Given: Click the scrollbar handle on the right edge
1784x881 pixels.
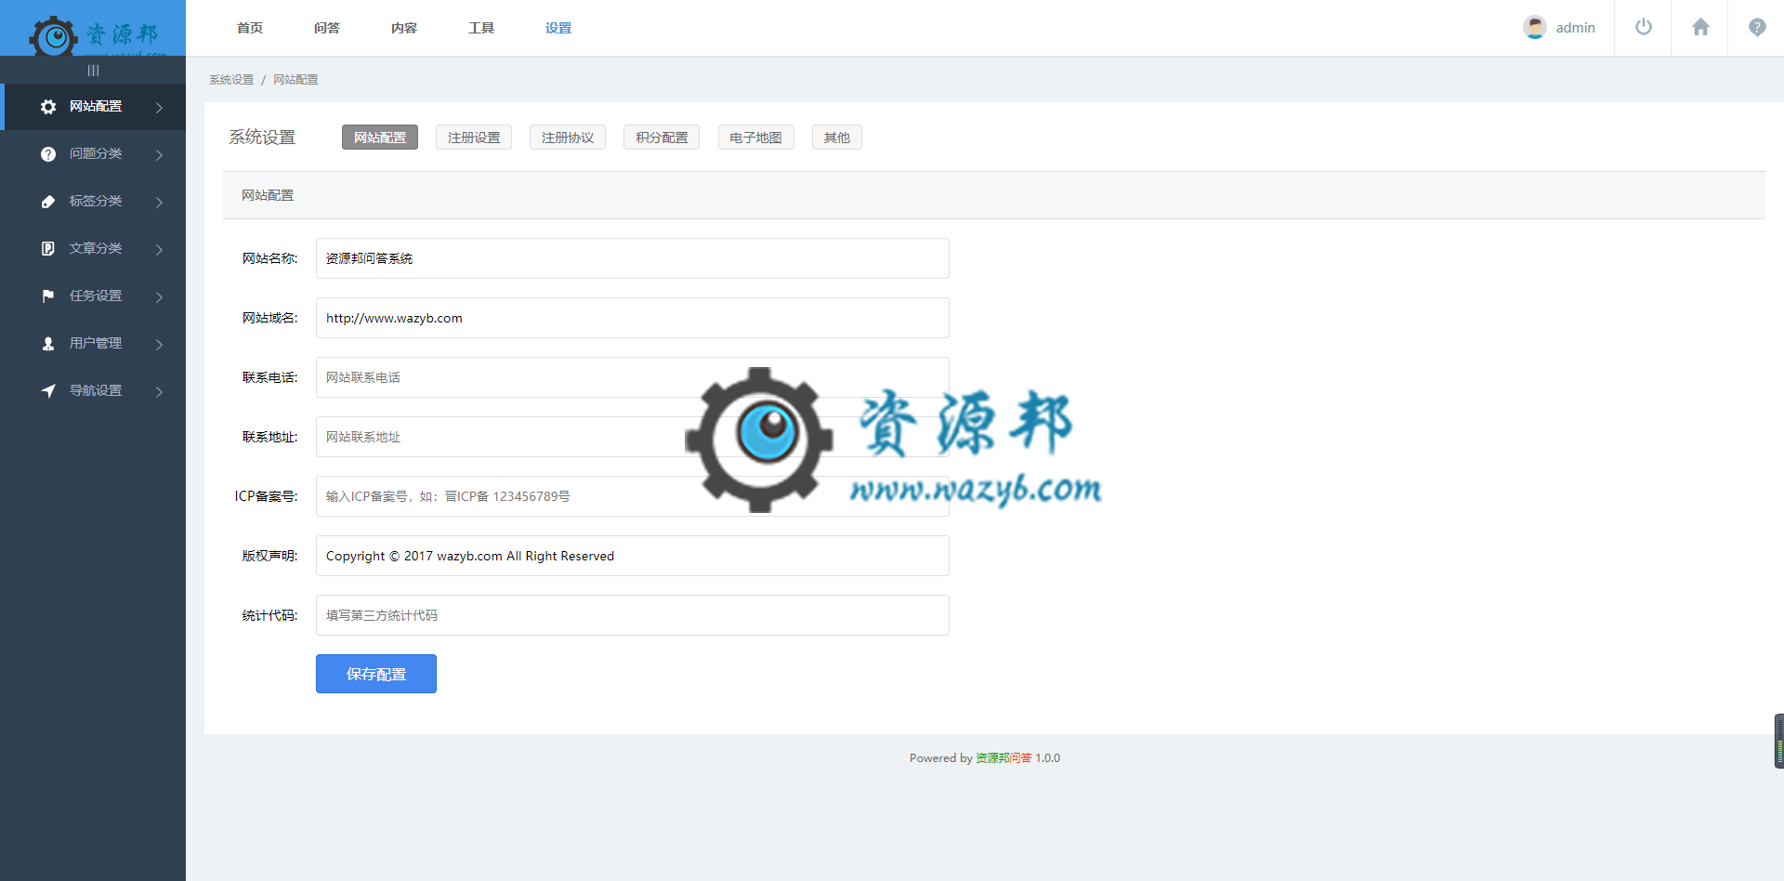Looking at the screenshot, I should pos(1779,741).
